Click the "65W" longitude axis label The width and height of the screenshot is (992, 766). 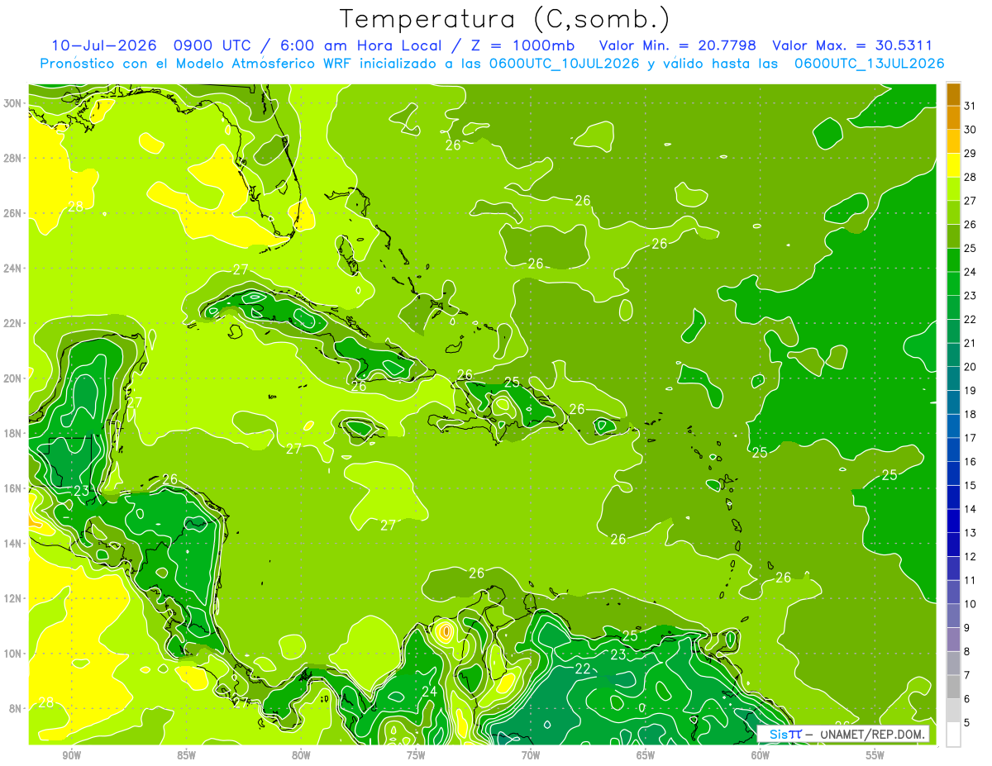[x=646, y=755]
